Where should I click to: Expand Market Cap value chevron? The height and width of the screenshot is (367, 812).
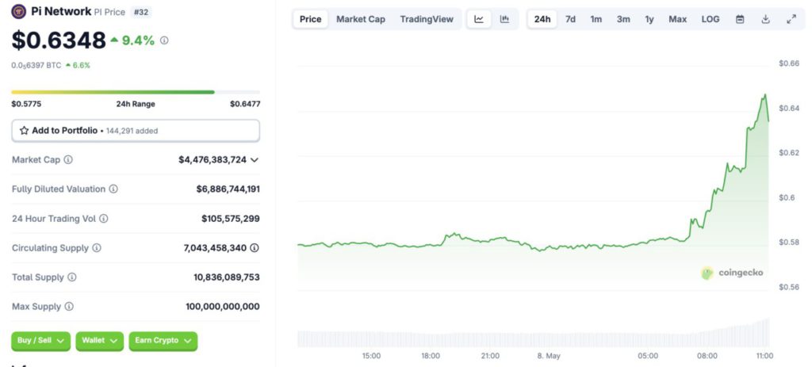tap(255, 160)
